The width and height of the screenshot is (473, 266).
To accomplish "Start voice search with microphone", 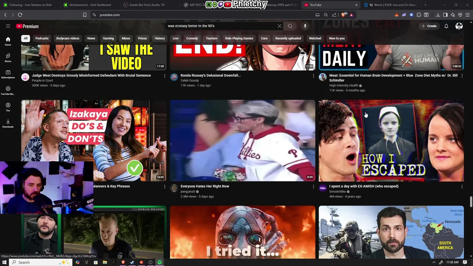I will (x=305, y=26).
